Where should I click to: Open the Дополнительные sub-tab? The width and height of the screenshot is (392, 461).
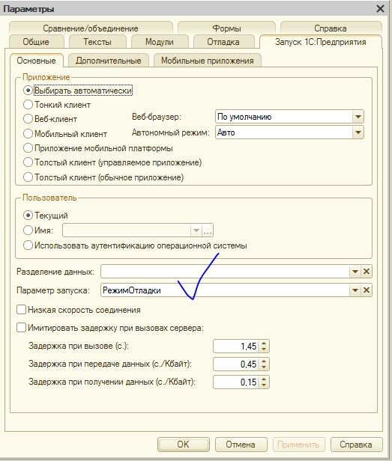(x=109, y=61)
